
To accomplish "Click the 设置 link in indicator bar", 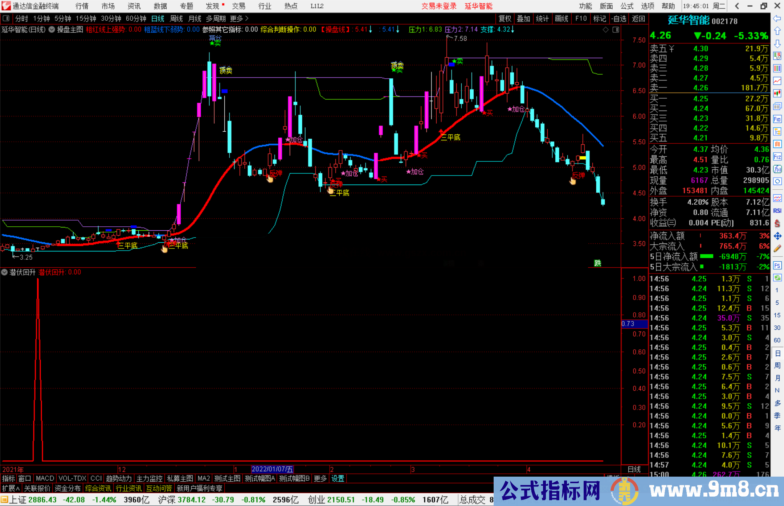I will [338, 478].
